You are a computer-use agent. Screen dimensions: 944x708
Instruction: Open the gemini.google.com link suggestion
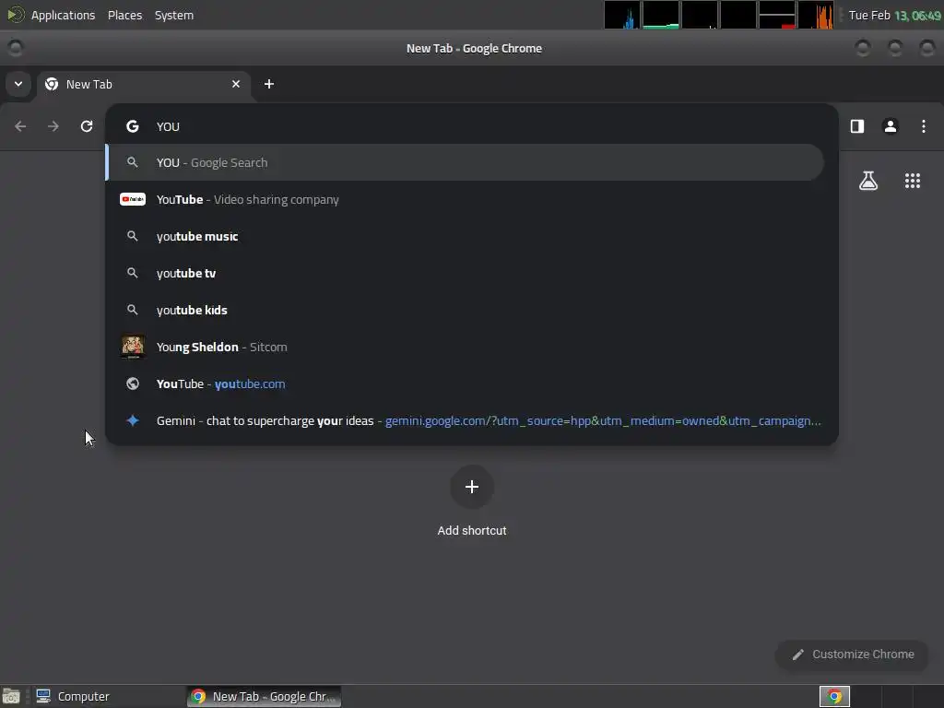[x=465, y=420]
